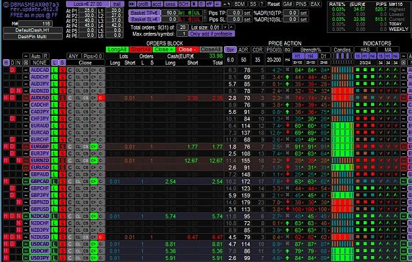Image resolution: width=412 pixels, height=262 pixels.
Task: Click the Basket TP value field showing 50.0
Action: pos(169,13)
